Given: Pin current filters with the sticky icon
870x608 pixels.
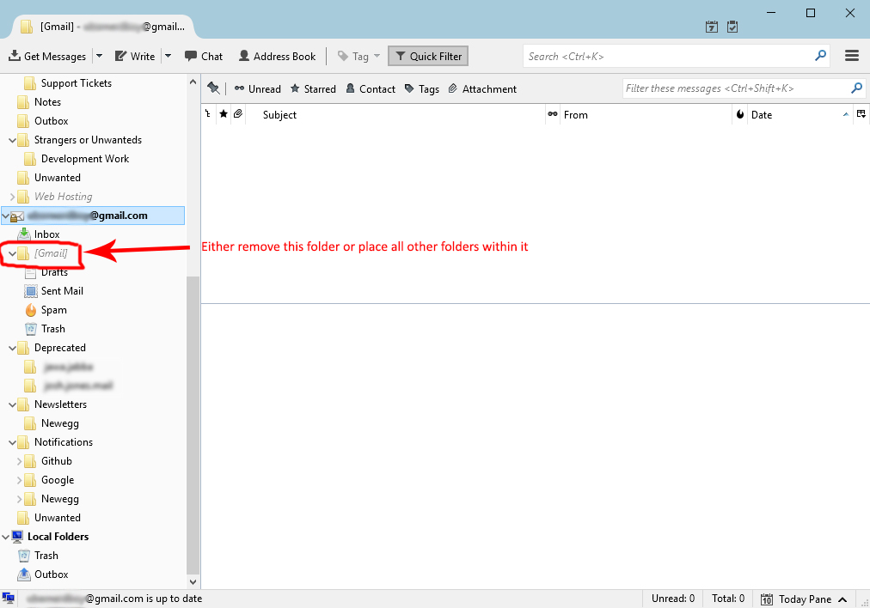Looking at the screenshot, I should coord(213,88).
